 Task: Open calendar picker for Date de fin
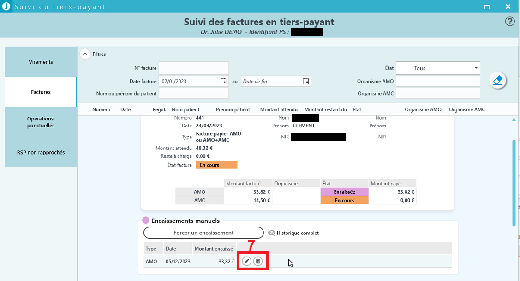point(305,81)
